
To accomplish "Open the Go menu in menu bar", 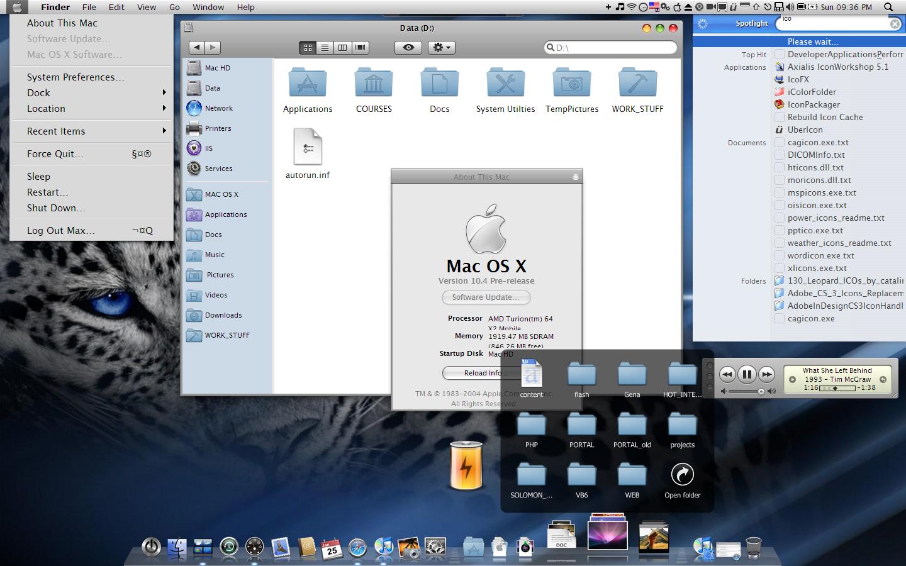I will coord(174,7).
